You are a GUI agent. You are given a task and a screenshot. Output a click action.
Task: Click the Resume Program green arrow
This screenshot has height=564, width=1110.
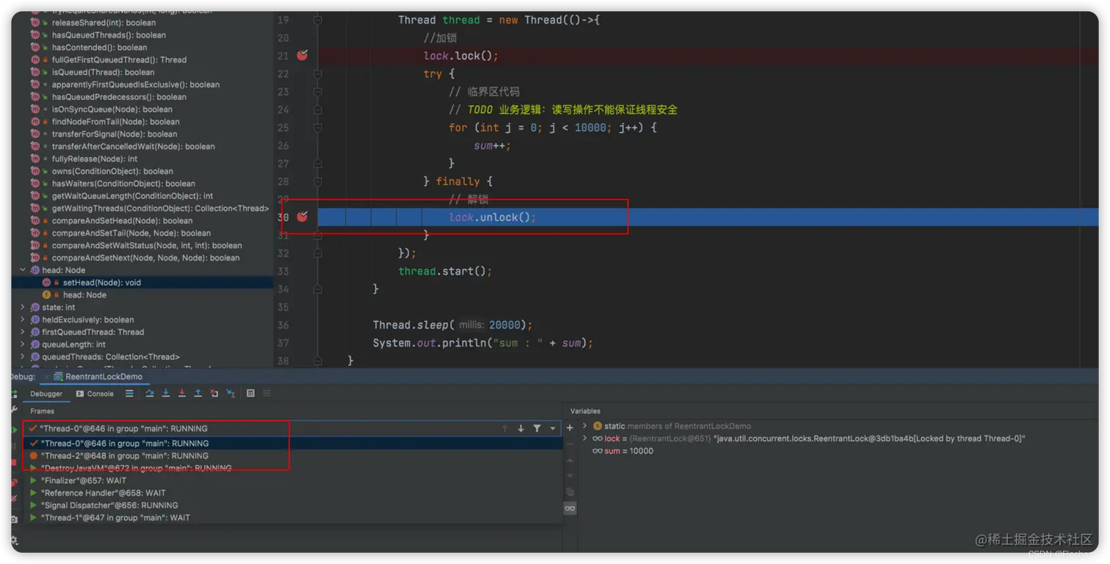point(14,429)
